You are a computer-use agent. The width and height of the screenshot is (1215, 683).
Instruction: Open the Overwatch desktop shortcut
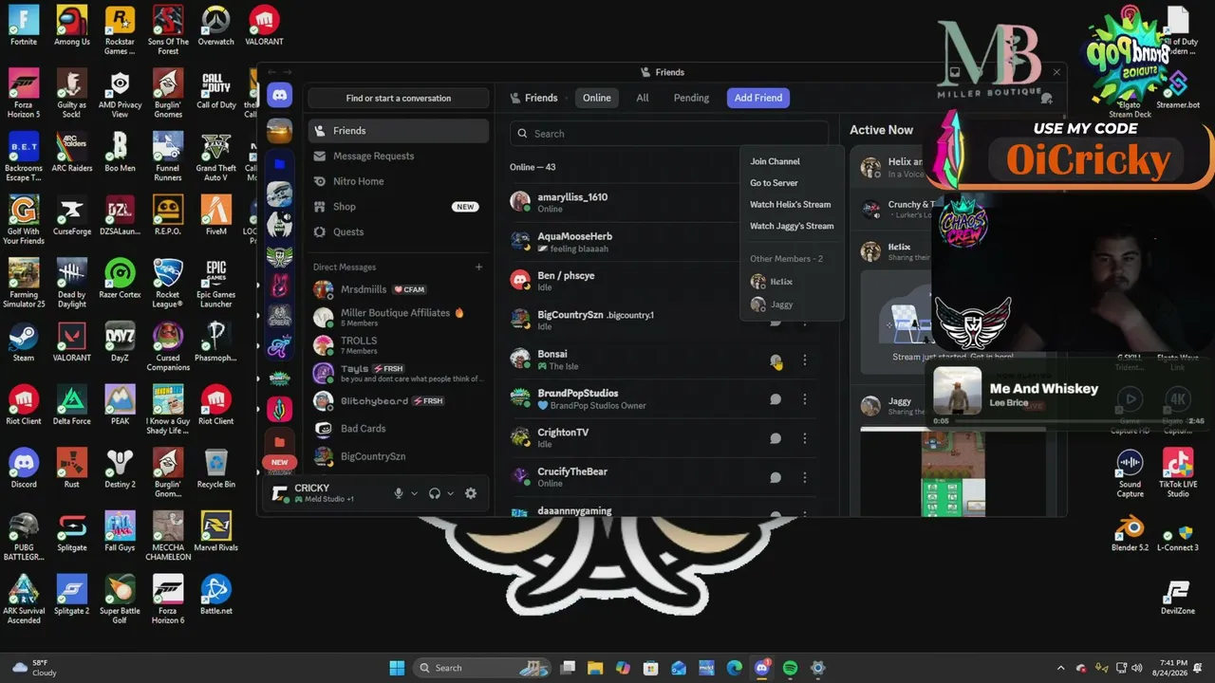(x=215, y=27)
